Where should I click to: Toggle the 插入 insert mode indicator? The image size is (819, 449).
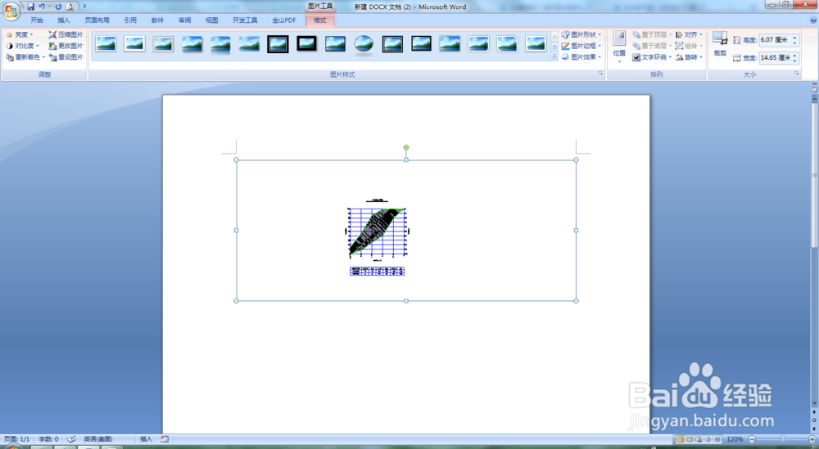click(x=146, y=439)
